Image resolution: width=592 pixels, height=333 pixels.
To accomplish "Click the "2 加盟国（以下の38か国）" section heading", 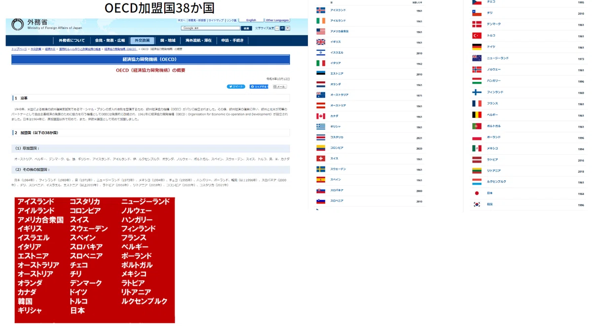I will click(x=150, y=133).
